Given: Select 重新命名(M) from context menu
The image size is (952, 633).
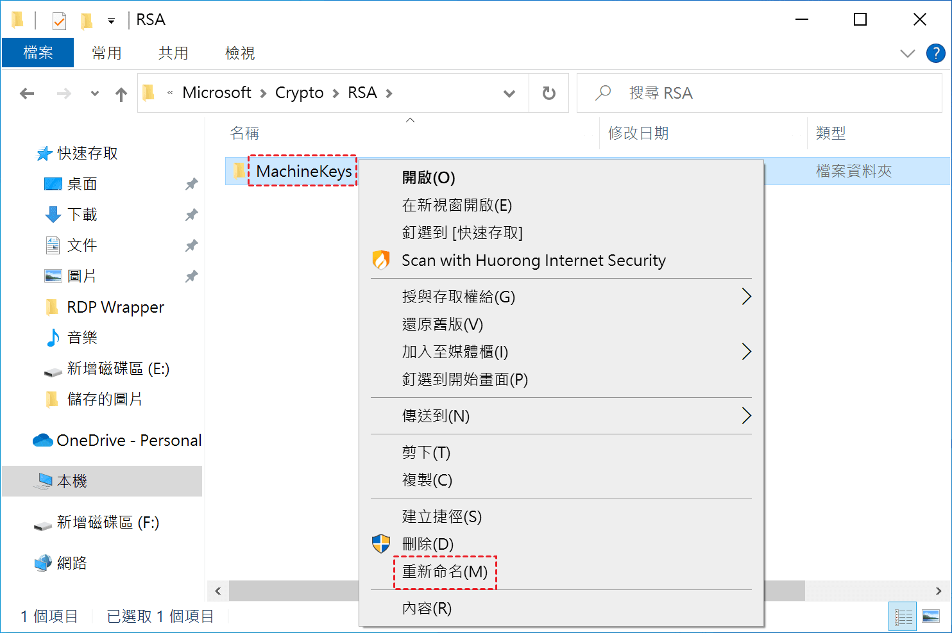Looking at the screenshot, I should tap(445, 571).
